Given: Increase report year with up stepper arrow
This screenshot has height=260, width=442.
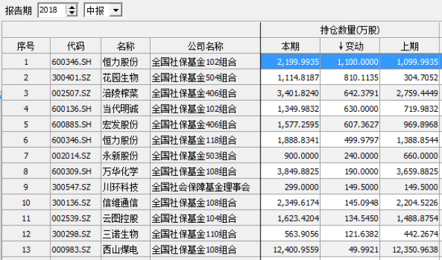Looking at the screenshot, I should 72,8.
